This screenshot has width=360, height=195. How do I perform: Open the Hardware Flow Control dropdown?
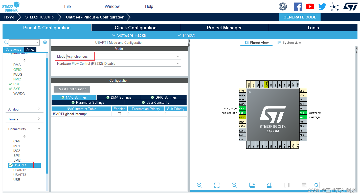(x=142, y=63)
